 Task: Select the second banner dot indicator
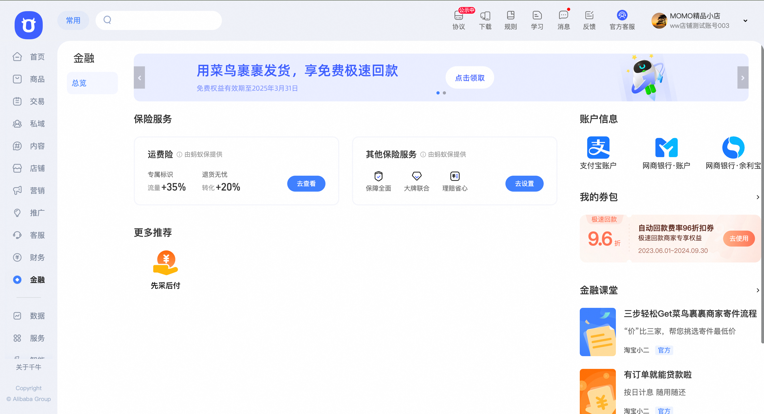click(x=444, y=93)
